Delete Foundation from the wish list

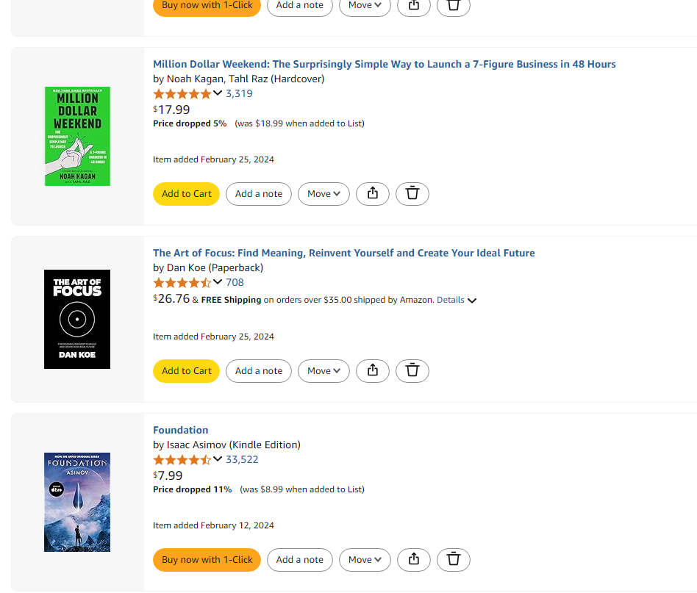pyautogui.click(x=454, y=560)
